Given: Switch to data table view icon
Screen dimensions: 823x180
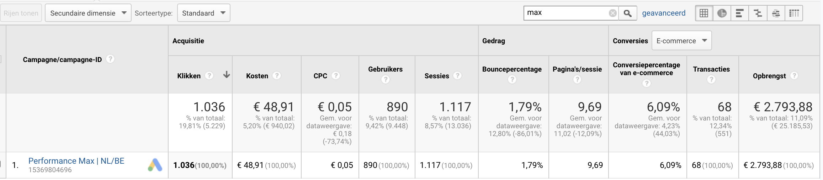Looking at the screenshot, I should (x=704, y=13).
